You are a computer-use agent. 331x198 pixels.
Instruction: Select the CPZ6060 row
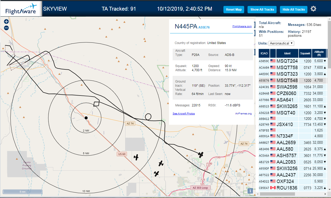click(x=293, y=93)
